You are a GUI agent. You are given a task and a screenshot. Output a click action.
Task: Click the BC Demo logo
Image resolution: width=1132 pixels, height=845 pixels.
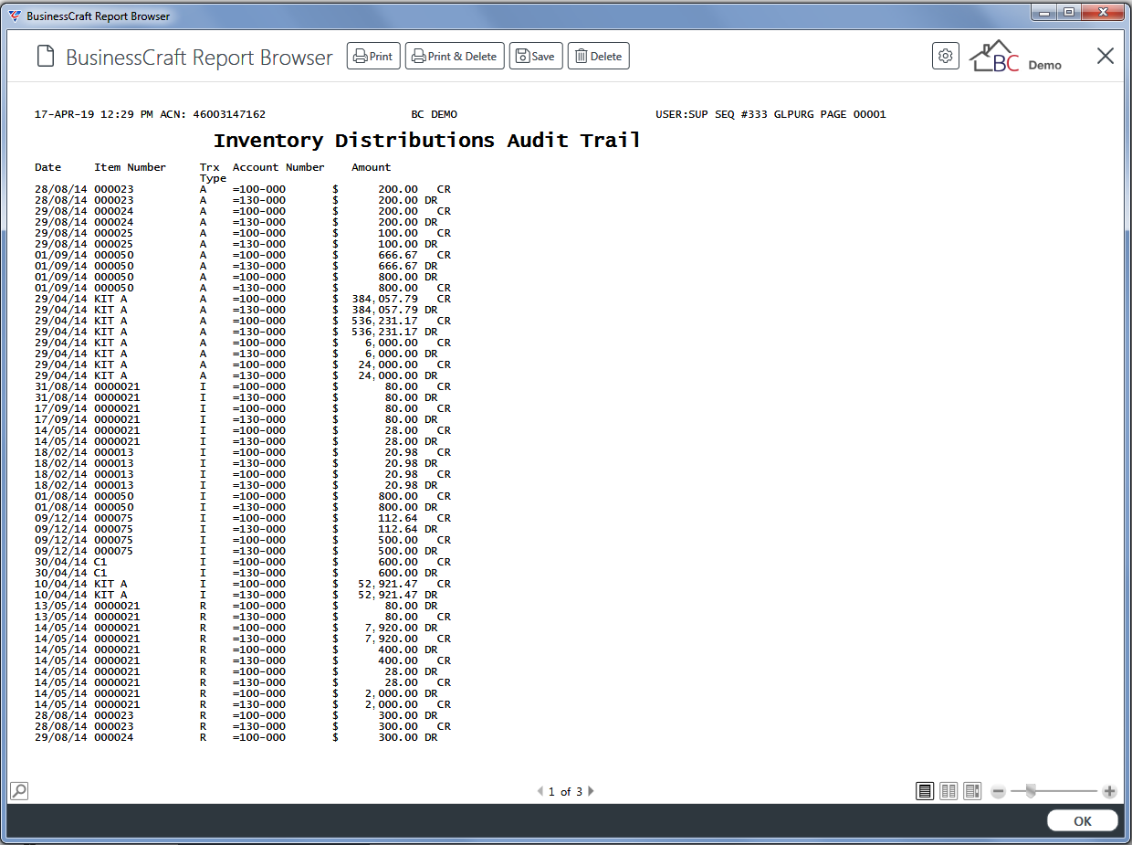pyautogui.click(x=1015, y=57)
